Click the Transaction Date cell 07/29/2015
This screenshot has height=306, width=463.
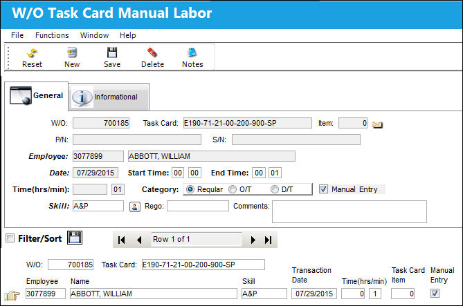point(314,294)
